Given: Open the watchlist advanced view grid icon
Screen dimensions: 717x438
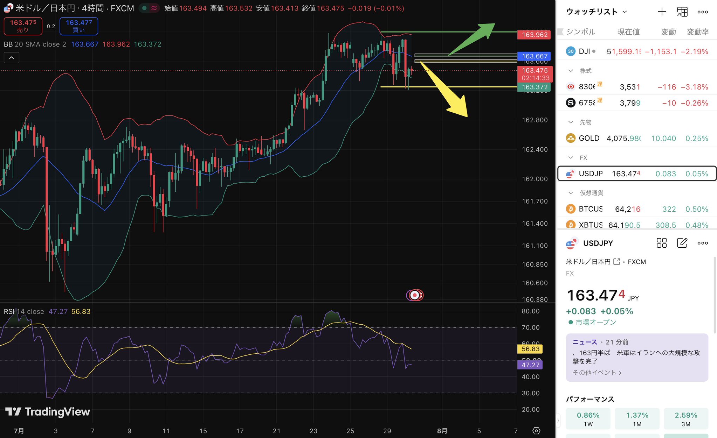Looking at the screenshot, I should point(682,12).
